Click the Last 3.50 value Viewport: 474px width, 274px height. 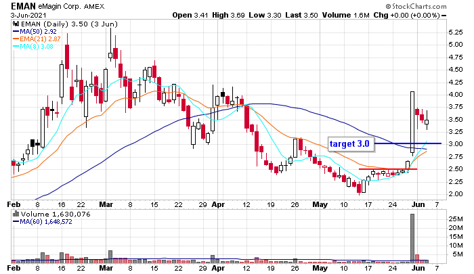(301, 15)
